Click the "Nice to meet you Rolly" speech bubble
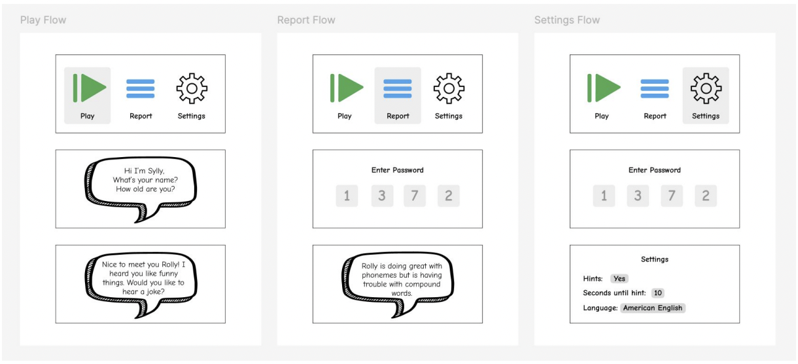This screenshot has height=364, width=798. (x=141, y=283)
